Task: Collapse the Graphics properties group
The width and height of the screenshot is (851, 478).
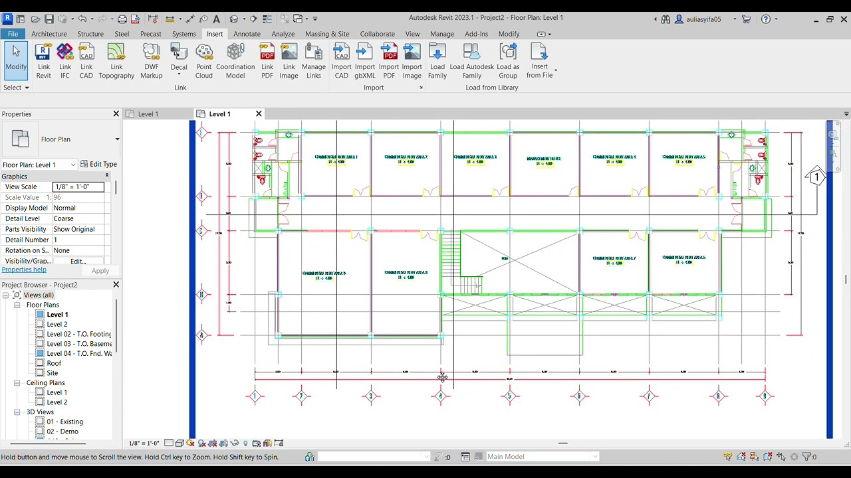Action: click(106, 176)
